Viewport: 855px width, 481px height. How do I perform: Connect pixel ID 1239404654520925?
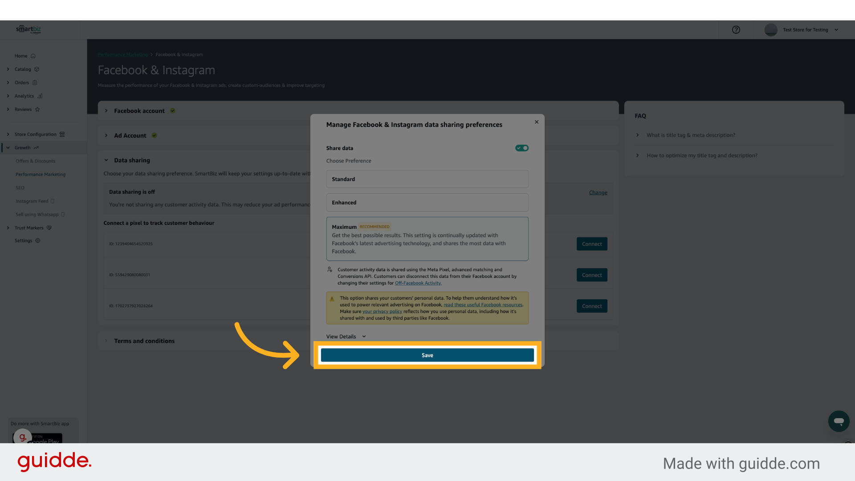pyautogui.click(x=592, y=244)
